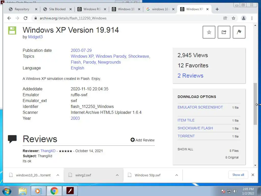Click the network tray icon

(229, 191)
